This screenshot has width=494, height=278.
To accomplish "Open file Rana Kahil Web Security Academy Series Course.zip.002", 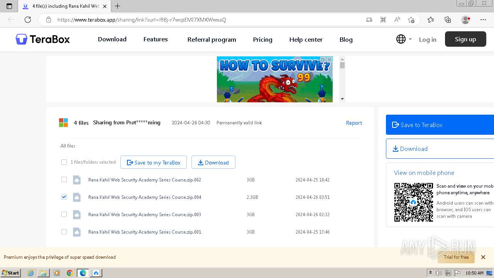I will tap(145, 180).
